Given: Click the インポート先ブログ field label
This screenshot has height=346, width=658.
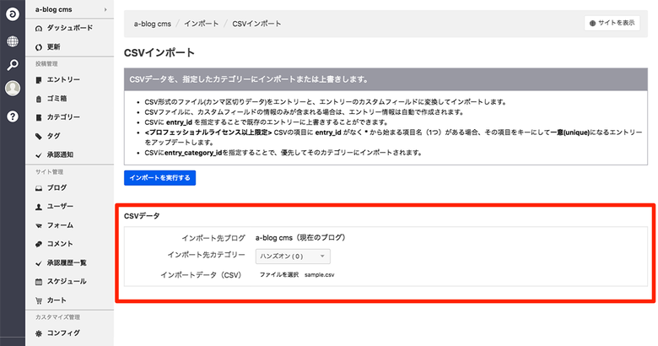Looking at the screenshot, I should (x=213, y=238).
